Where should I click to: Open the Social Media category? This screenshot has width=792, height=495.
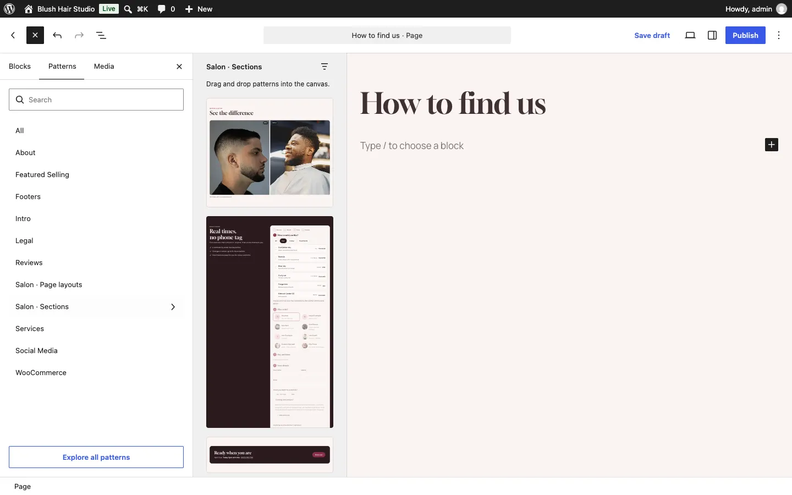[96, 350]
